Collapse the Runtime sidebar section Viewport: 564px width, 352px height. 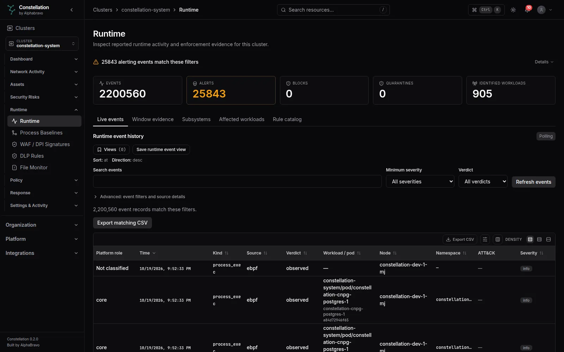point(44,110)
